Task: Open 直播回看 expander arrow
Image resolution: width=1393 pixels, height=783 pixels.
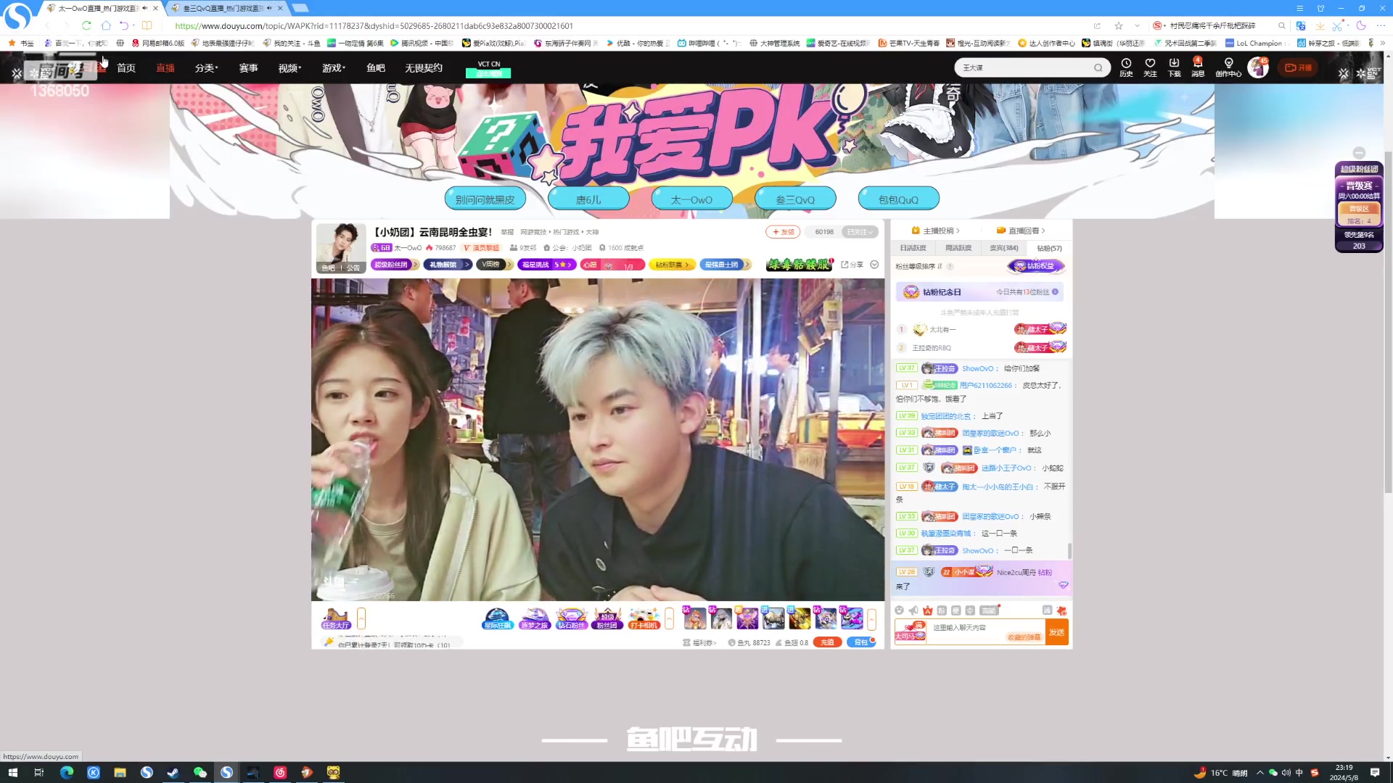Action: point(1043,231)
